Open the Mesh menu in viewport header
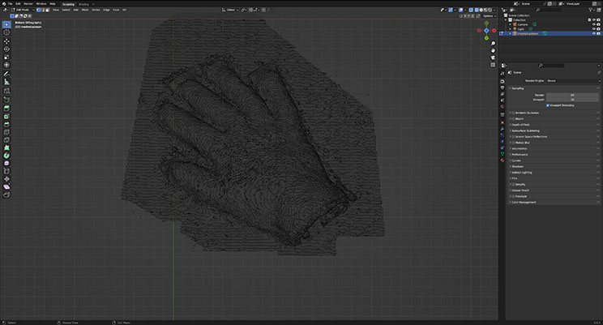The width and height of the screenshot is (603, 325). pos(85,10)
